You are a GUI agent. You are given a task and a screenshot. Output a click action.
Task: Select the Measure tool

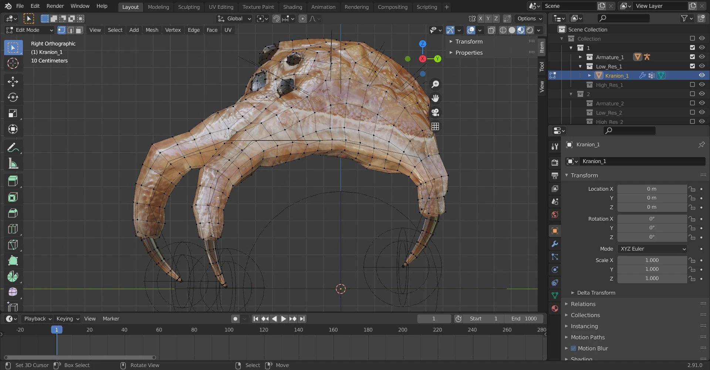pos(13,163)
